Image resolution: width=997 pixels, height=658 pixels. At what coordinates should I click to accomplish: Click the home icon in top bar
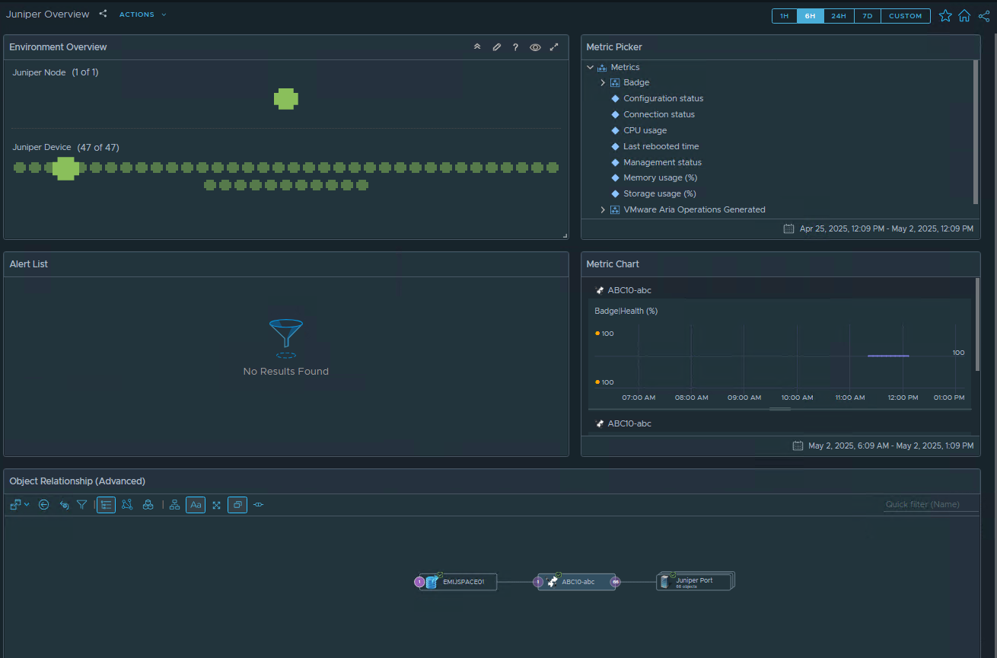click(x=964, y=15)
